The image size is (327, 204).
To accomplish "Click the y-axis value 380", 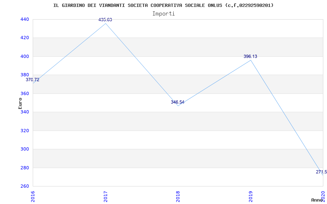I will click(25, 75).
